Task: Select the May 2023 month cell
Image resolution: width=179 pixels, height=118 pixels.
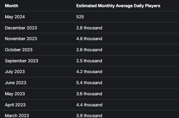Action: click(x=15, y=94)
